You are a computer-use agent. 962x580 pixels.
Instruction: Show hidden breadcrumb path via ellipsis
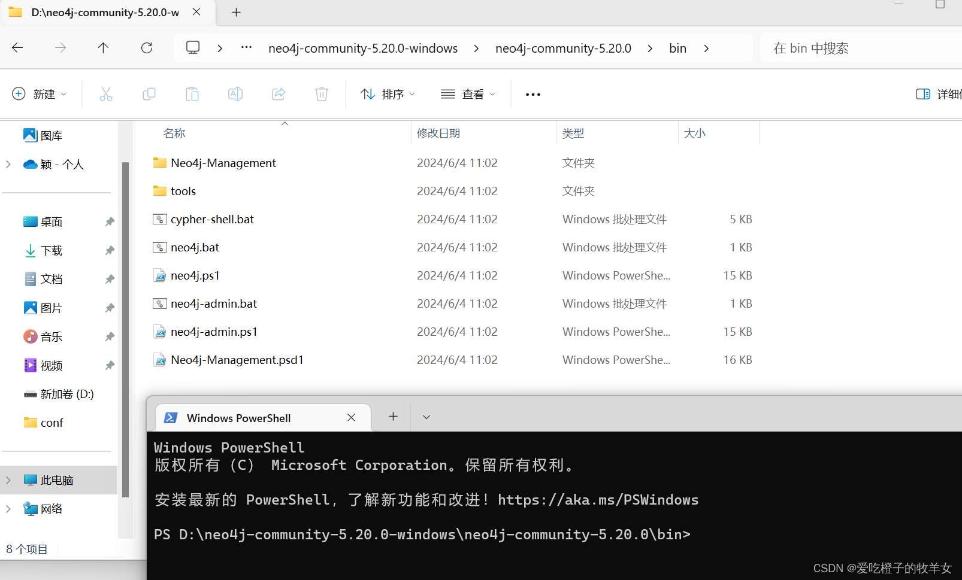click(x=246, y=48)
